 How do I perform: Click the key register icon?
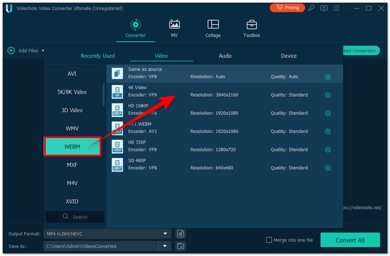pyautogui.click(x=311, y=8)
